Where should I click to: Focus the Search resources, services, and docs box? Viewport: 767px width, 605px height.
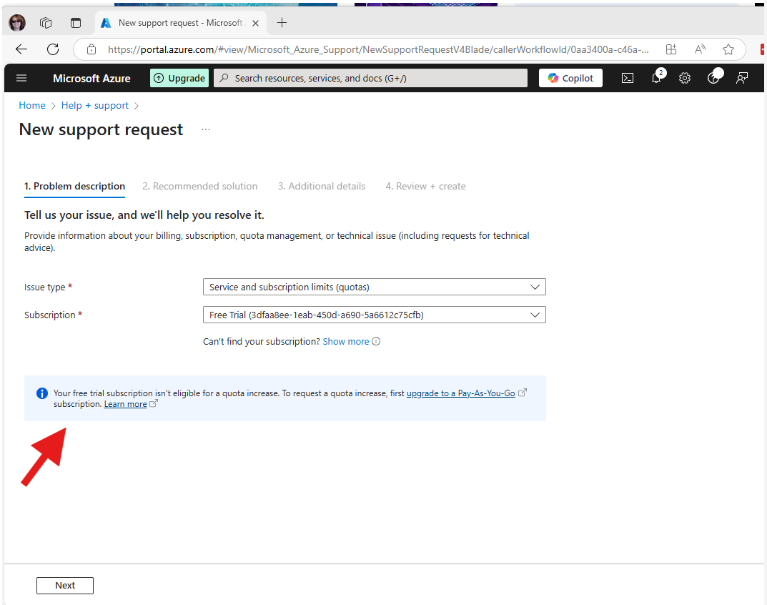(371, 79)
